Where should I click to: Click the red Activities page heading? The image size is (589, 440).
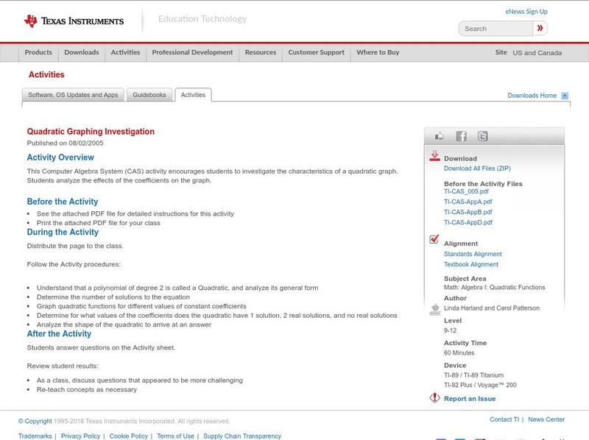click(x=46, y=75)
